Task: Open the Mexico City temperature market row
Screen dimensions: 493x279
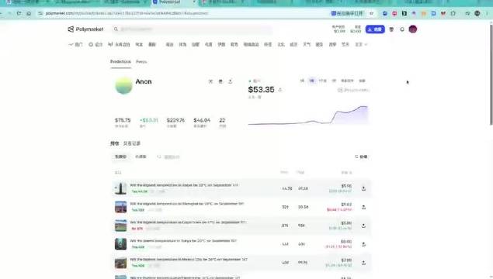Action: click(241, 263)
